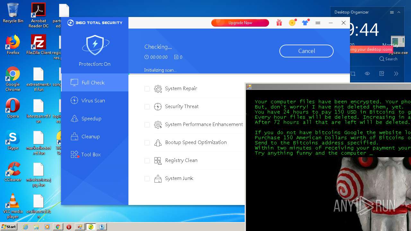Select the Skype desktop shortcut
Image resolution: width=411 pixels, height=231 pixels.
[13, 140]
